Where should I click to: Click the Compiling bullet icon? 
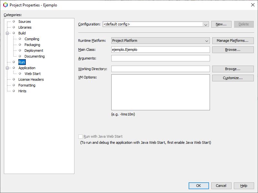20,39
